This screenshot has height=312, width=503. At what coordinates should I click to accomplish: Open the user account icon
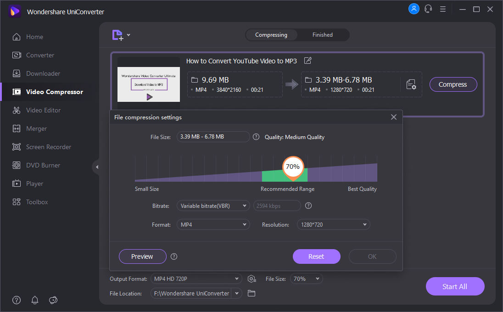click(414, 9)
